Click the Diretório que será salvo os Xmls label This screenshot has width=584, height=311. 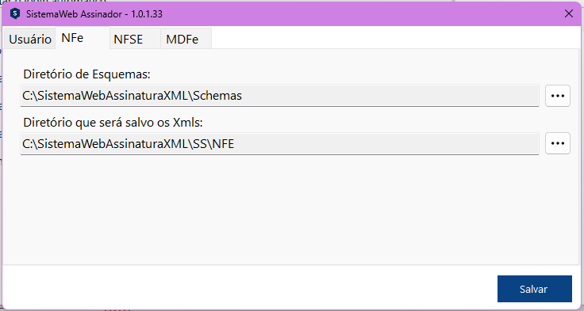[x=113, y=122]
